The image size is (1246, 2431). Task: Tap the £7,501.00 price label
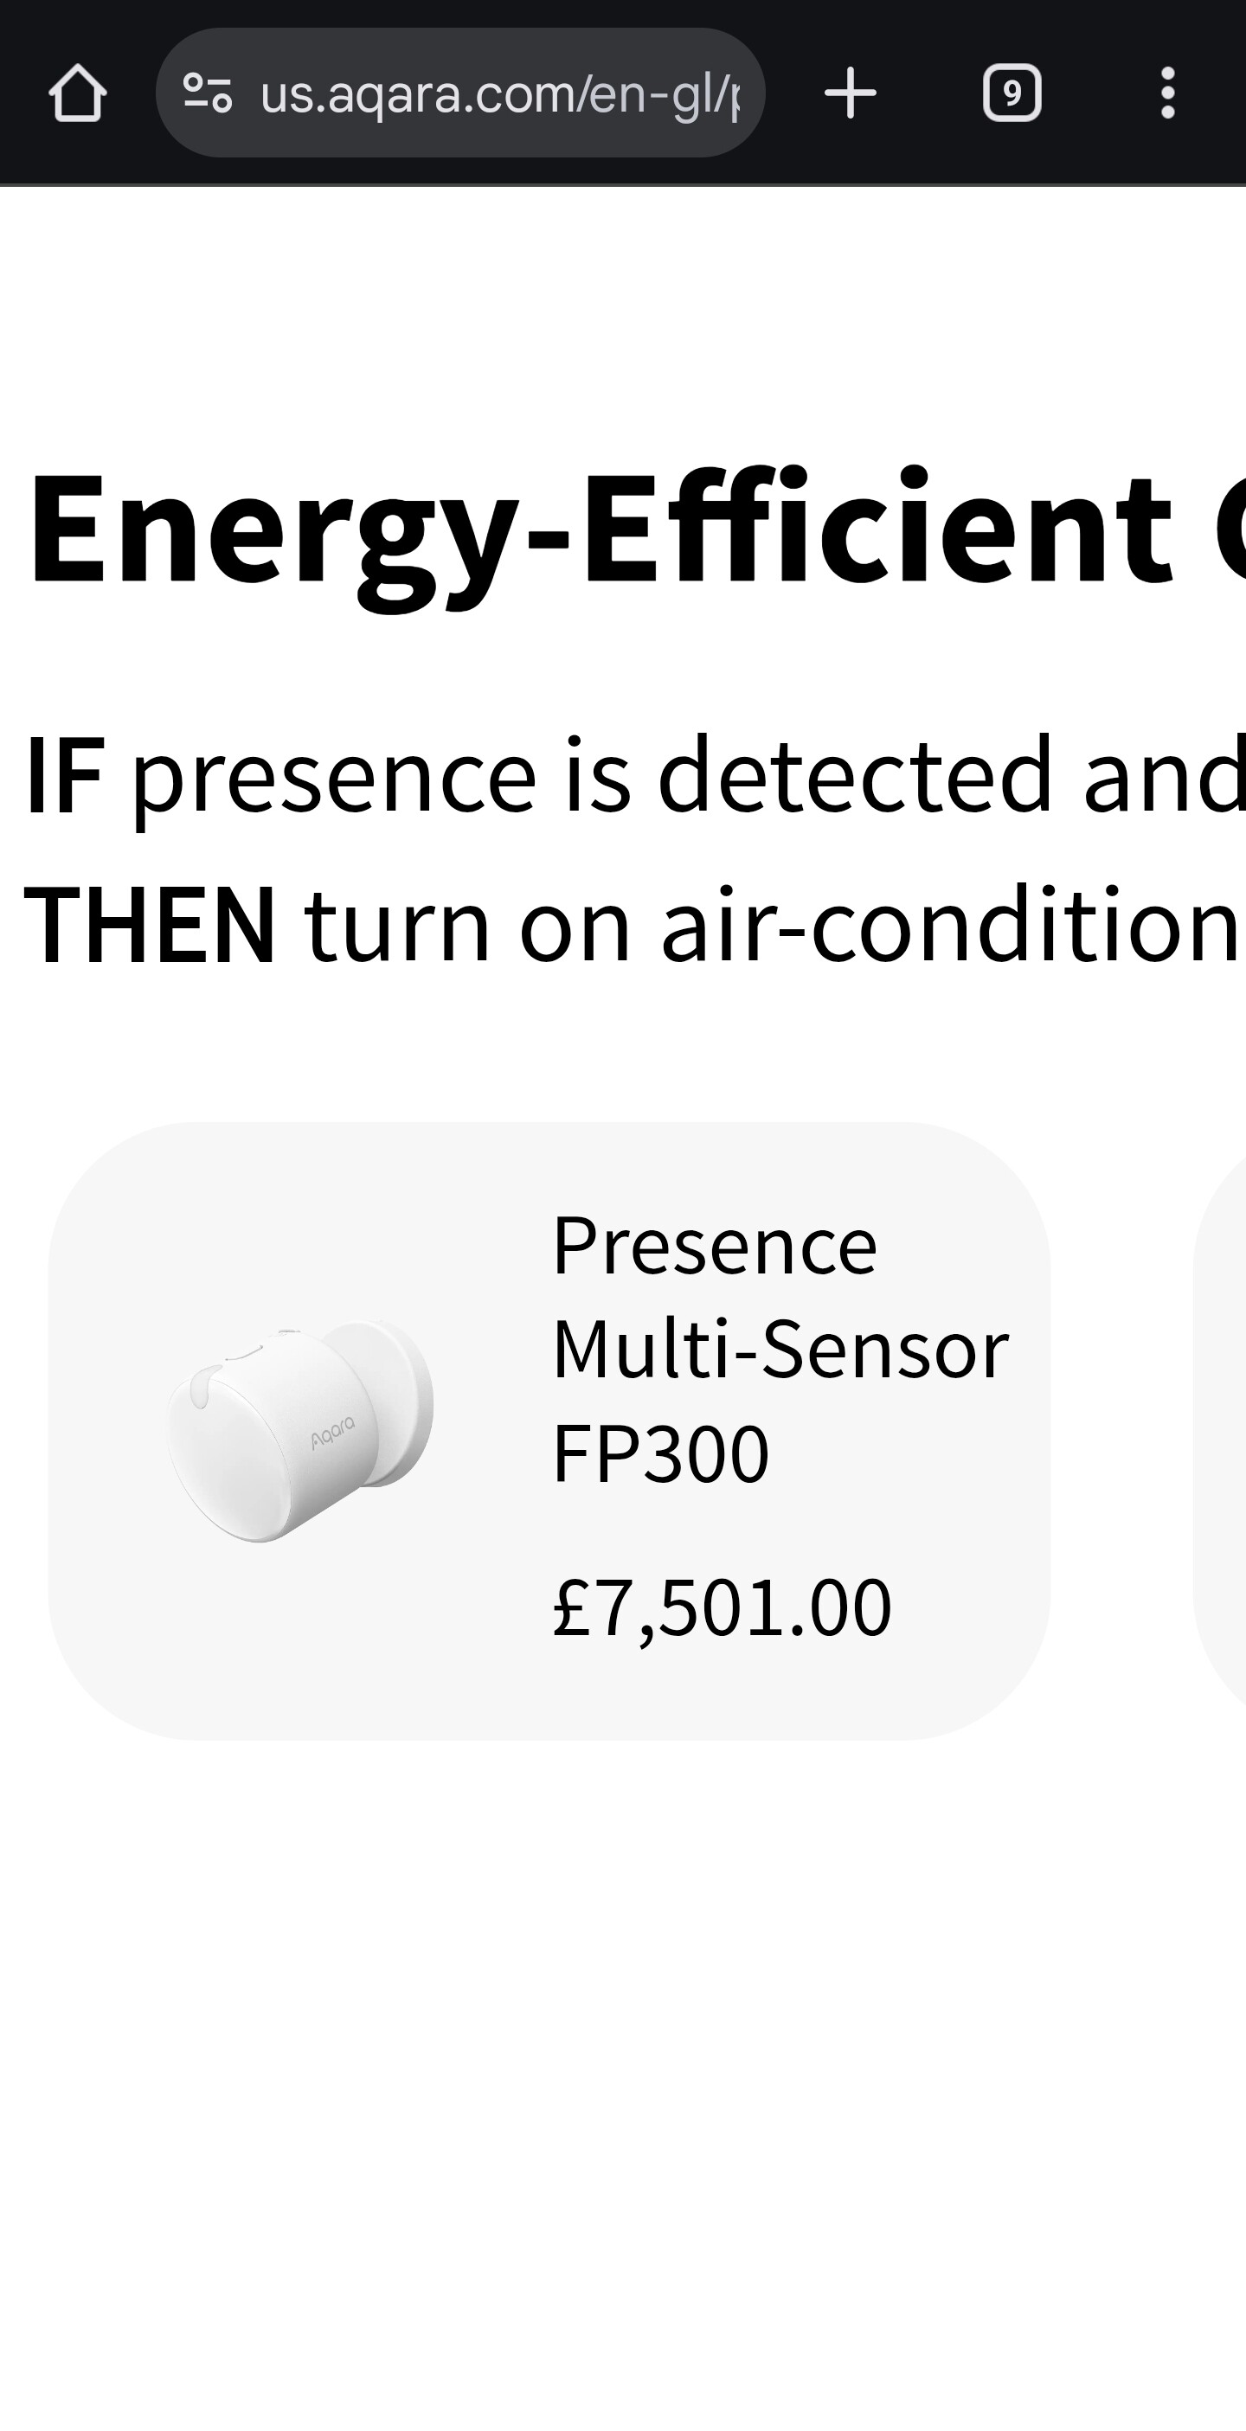click(721, 1607)
